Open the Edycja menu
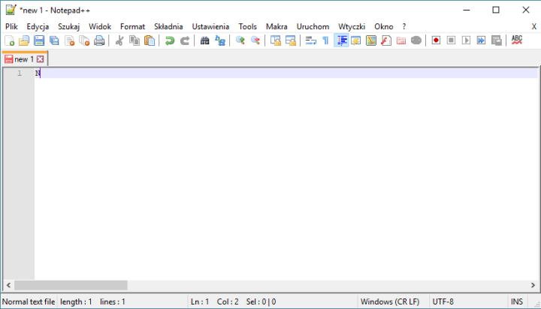This screenshot has height=309, width=541. [38, 26]
